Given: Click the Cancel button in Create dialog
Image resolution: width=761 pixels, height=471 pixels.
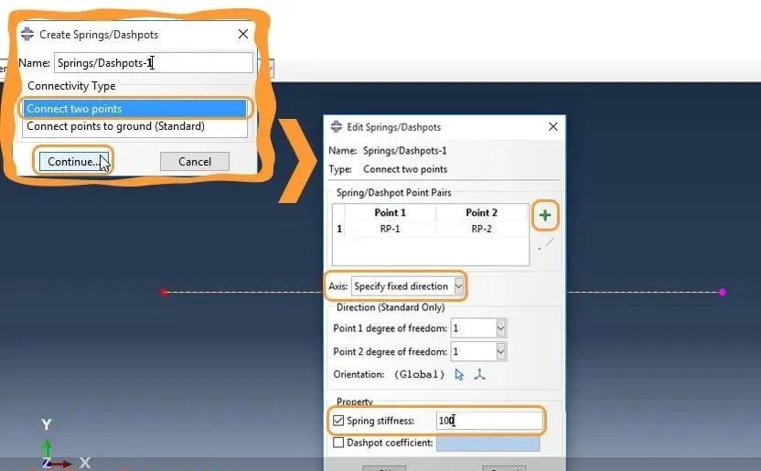Looking at the screenshot, I should [195, 162].
